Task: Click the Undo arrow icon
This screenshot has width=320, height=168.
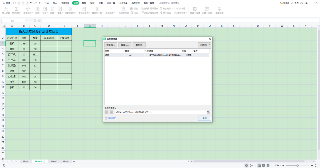Action: click(31, 3)
